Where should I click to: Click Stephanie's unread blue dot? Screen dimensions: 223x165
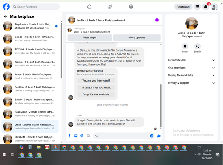[56, 26]
